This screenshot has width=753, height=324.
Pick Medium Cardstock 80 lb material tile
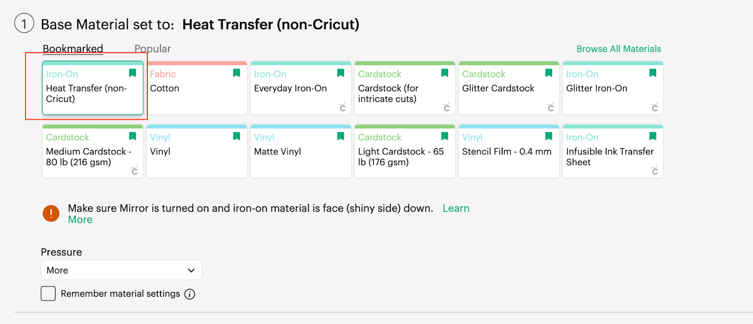coord(93,151)
